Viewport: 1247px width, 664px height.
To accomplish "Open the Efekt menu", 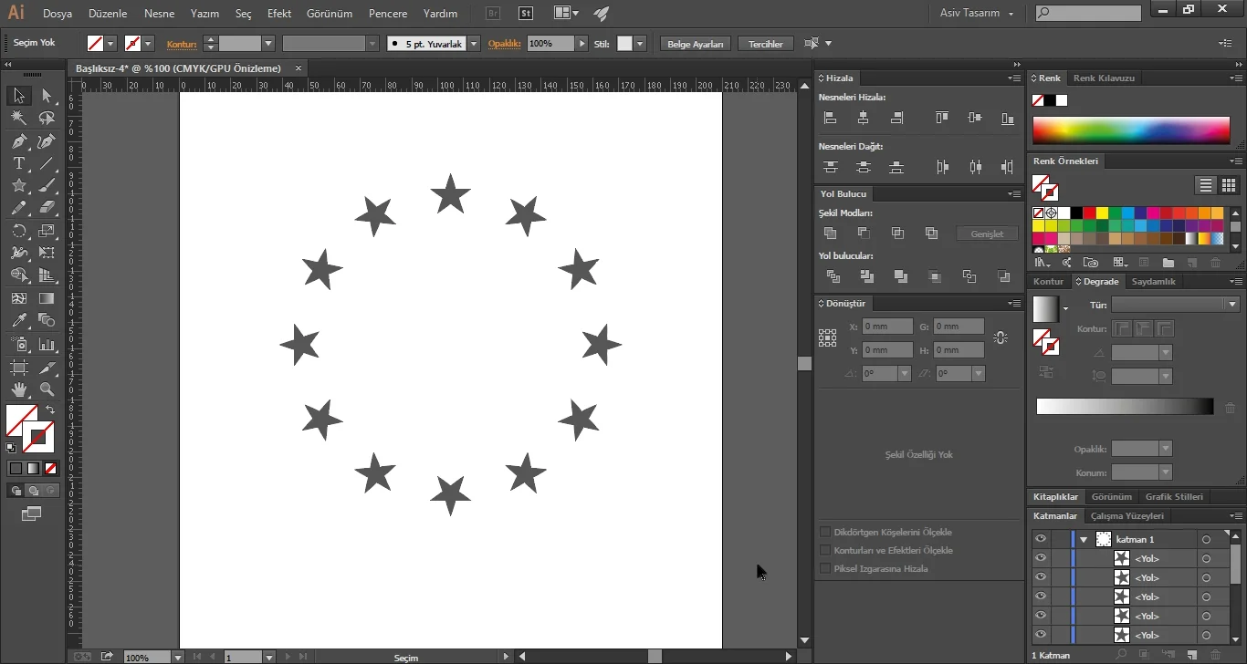I will 279,14.
